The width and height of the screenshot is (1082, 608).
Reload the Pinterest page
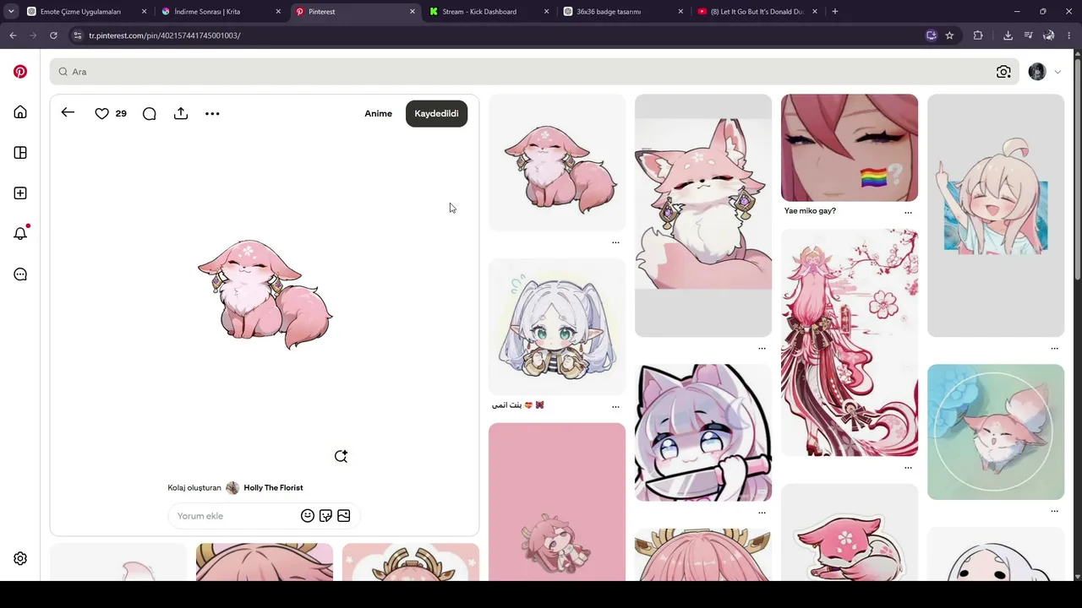pos(53,35)
